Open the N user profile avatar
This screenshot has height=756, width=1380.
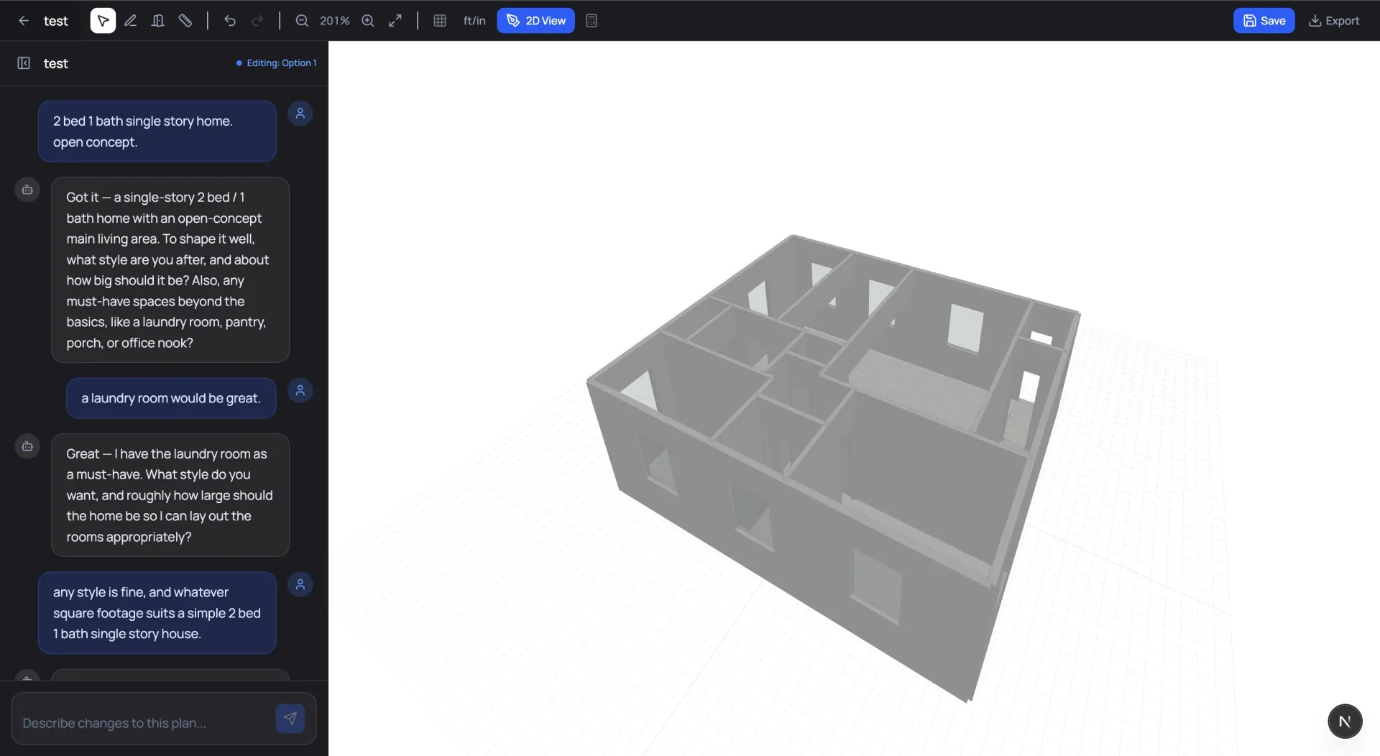pos(1345,721)
